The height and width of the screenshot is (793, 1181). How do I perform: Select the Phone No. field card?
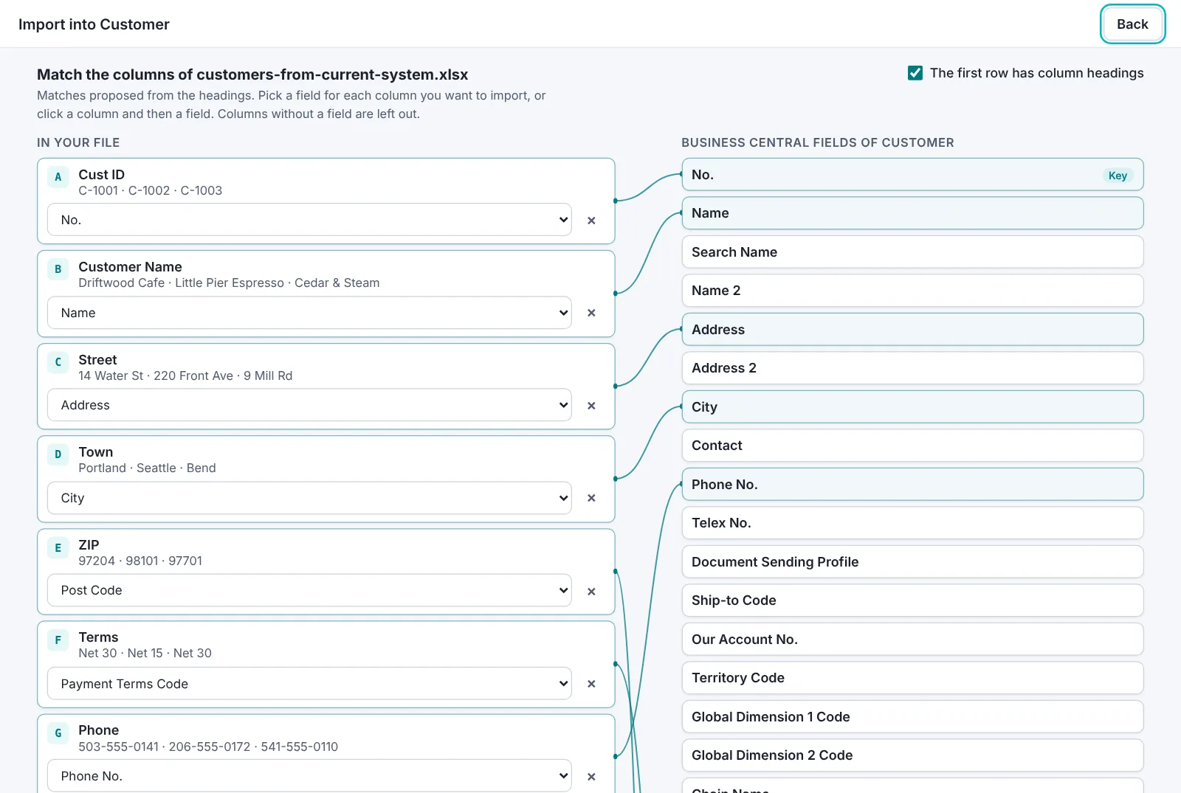click(912, 485)
